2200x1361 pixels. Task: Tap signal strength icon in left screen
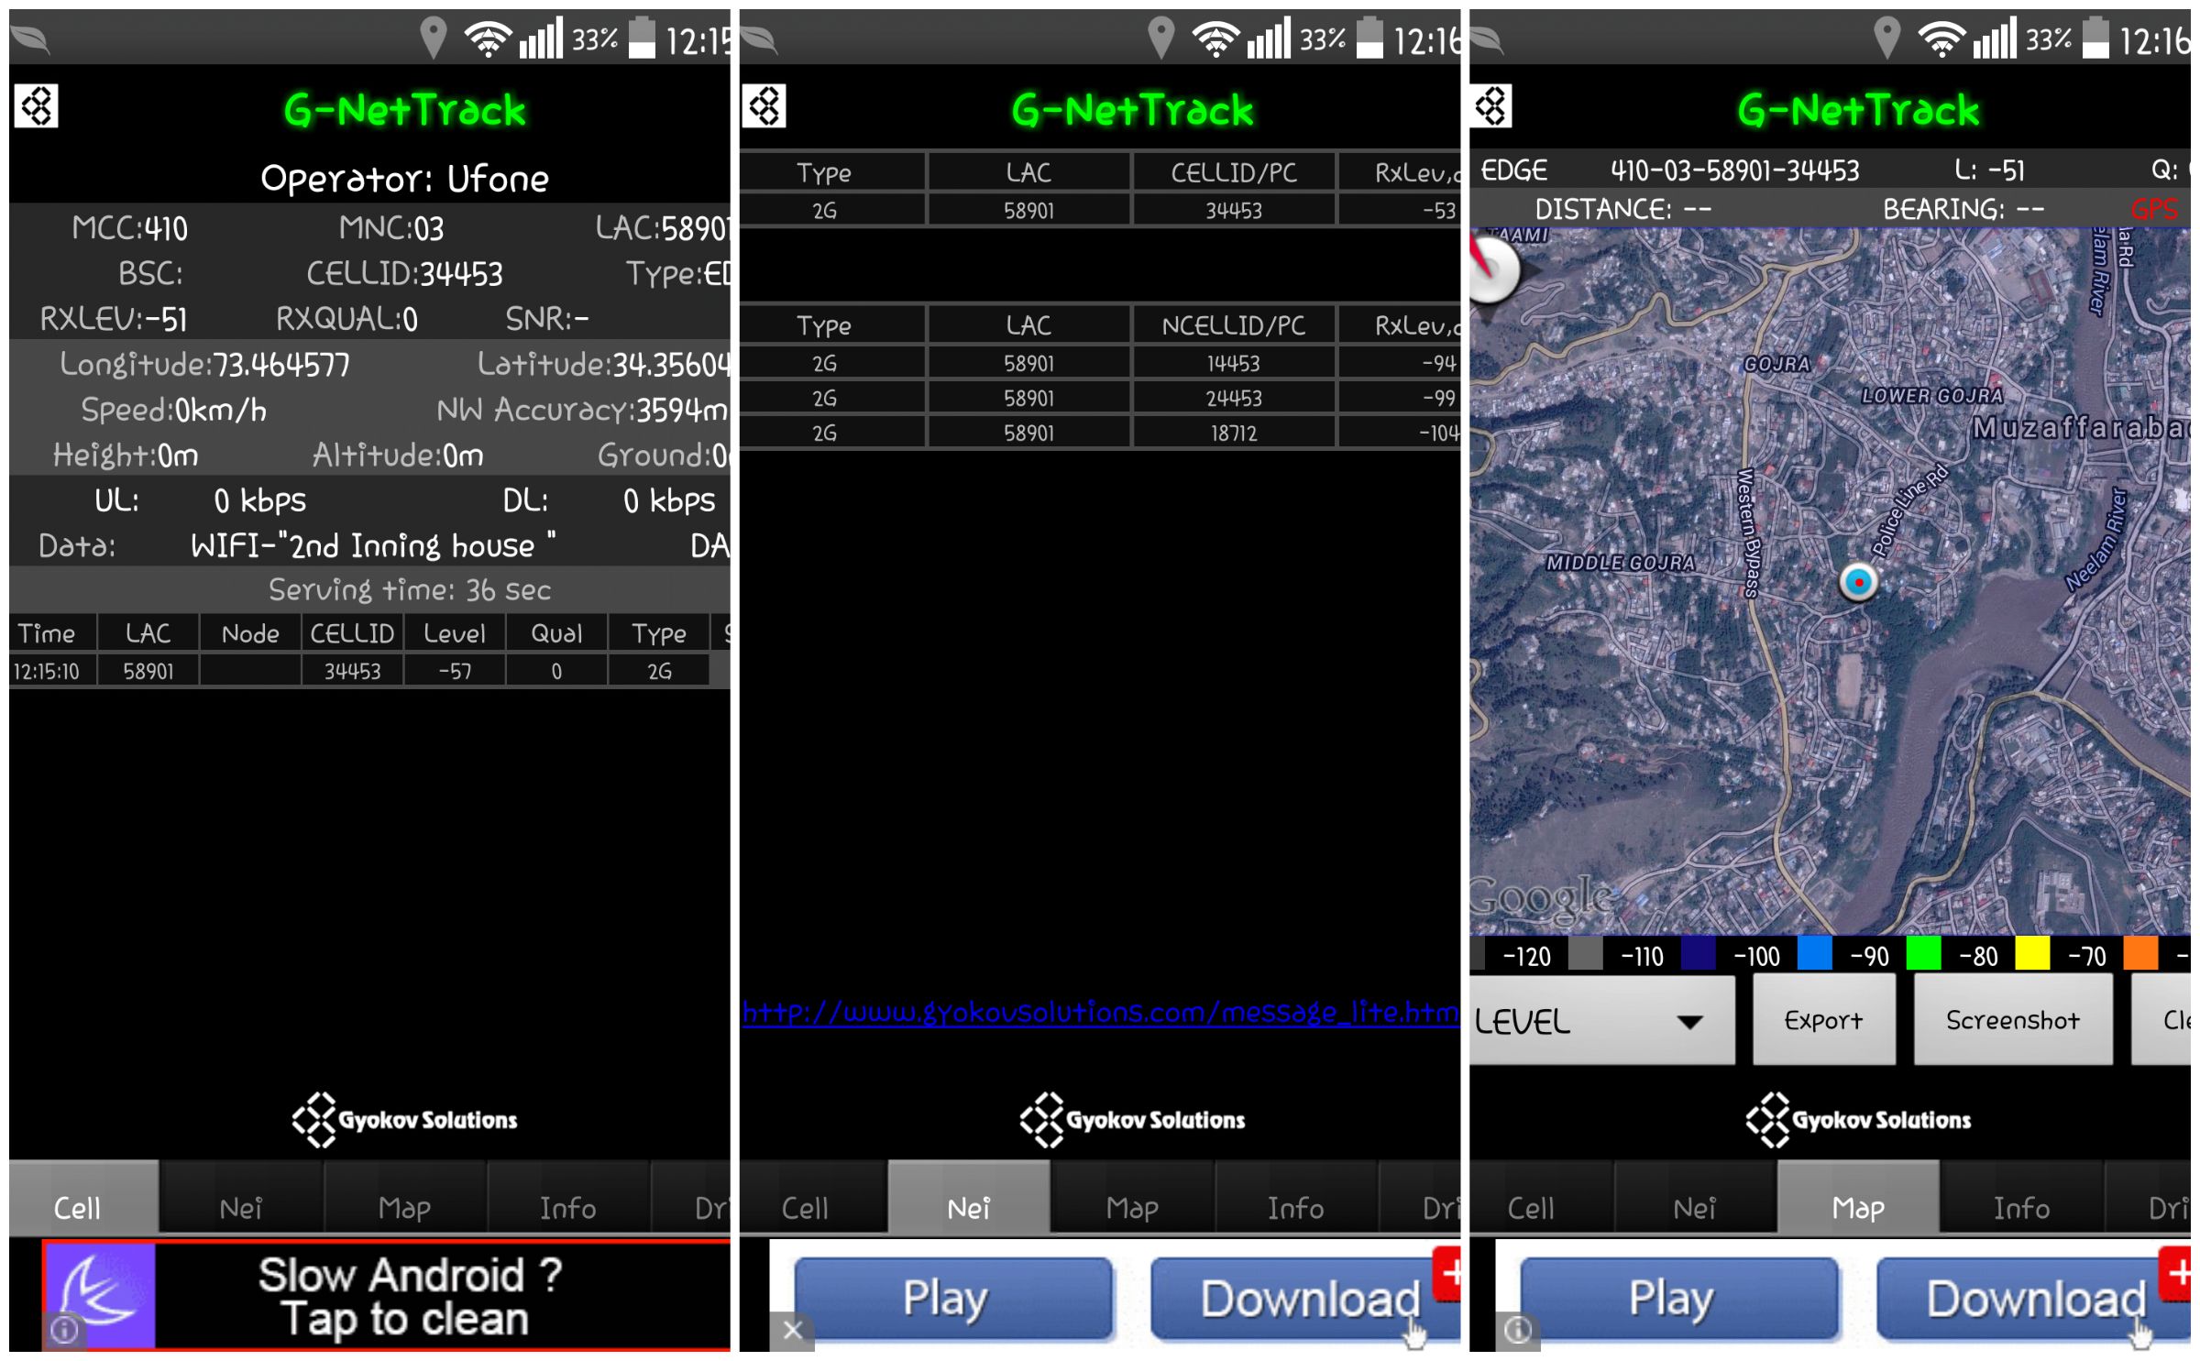coord(541,39)
